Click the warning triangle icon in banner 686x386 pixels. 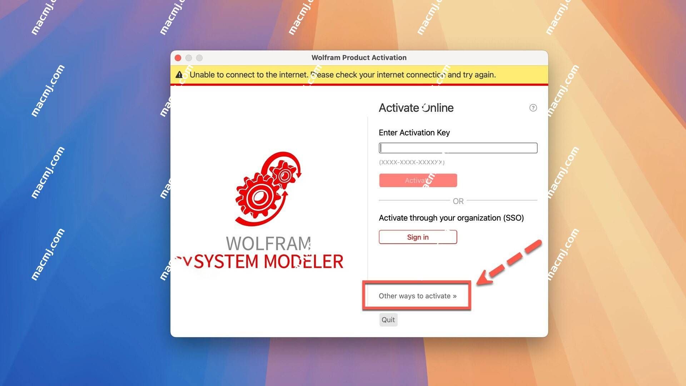pyautogui.click(x=179, y=75)
